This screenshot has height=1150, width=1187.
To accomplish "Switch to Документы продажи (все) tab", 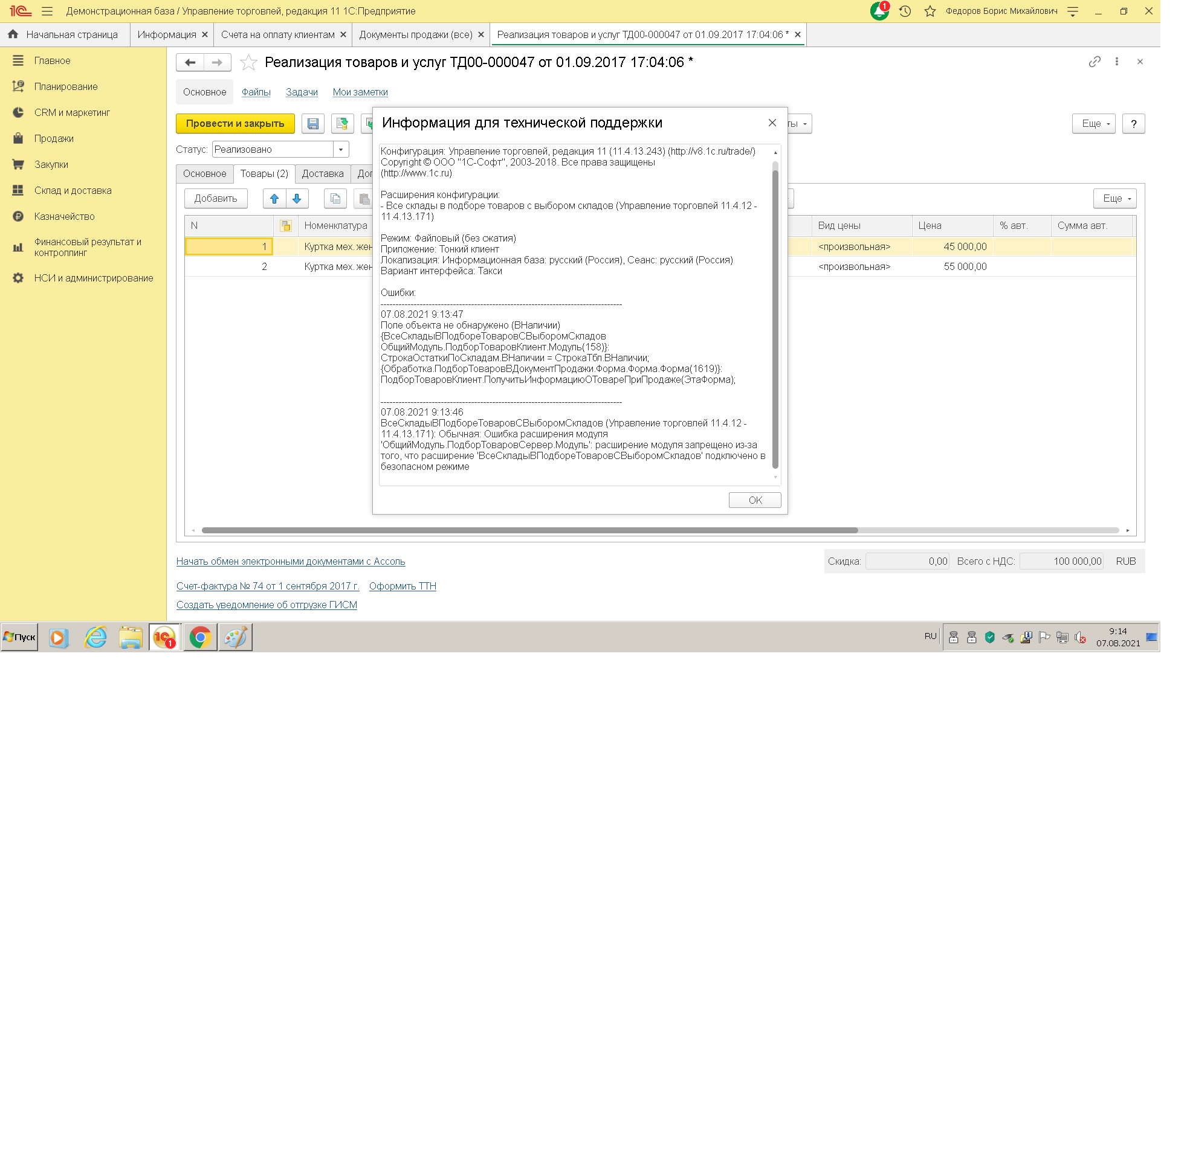I will click(416, 34).
